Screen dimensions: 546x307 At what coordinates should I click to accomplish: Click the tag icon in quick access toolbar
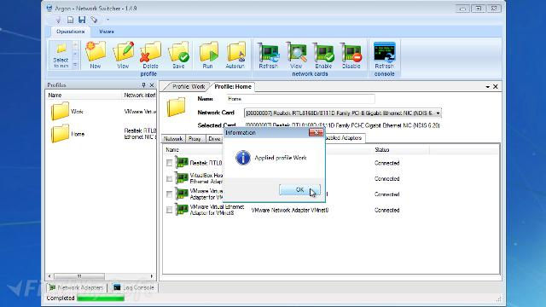point(94,20)
